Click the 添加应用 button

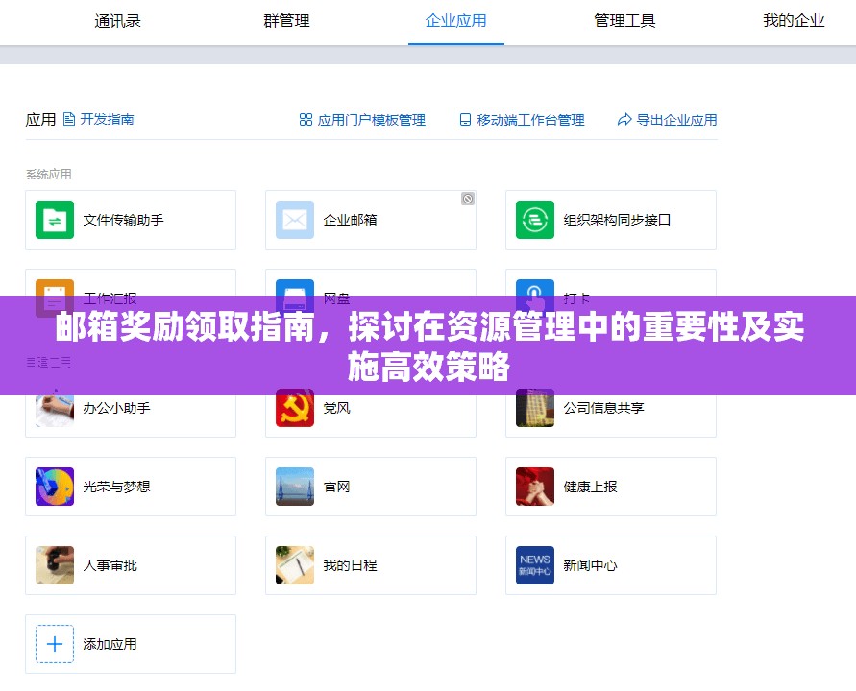click(131, 644)
